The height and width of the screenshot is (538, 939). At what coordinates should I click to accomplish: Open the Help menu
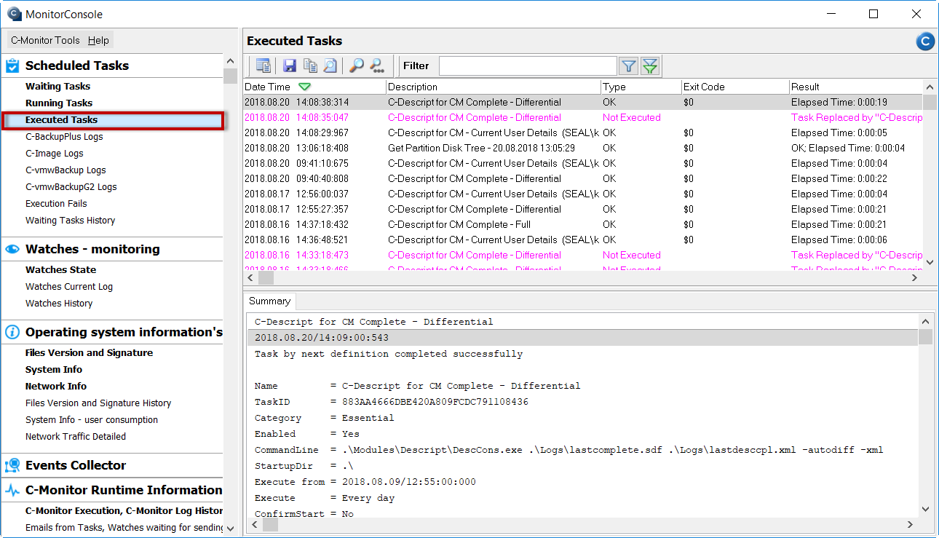pos(98,40)
